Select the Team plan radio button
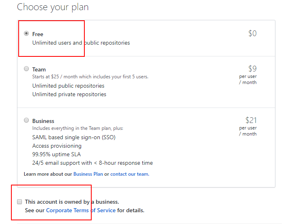The image size is (290, 224). pyautogui.click(x=26, y=69)
